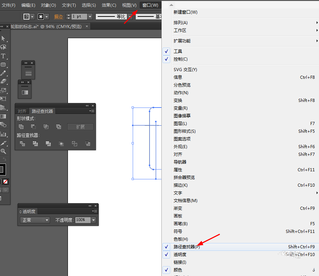Screen dimensions: 319x276
Task: Close the 轮胎的标志.ai document tab
Action: point(87,26)
